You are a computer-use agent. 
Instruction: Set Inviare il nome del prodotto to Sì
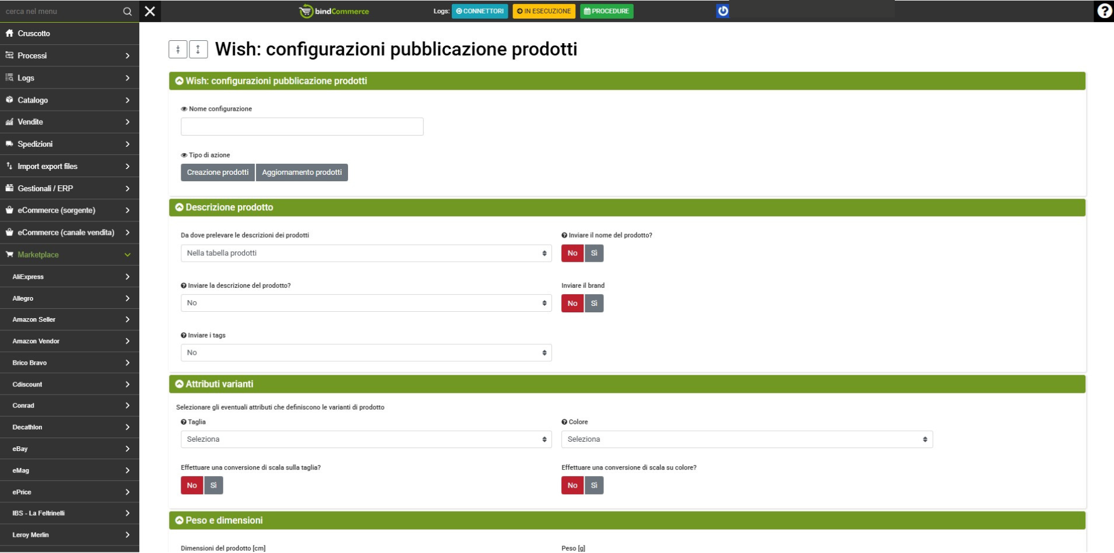pos(593,253)
